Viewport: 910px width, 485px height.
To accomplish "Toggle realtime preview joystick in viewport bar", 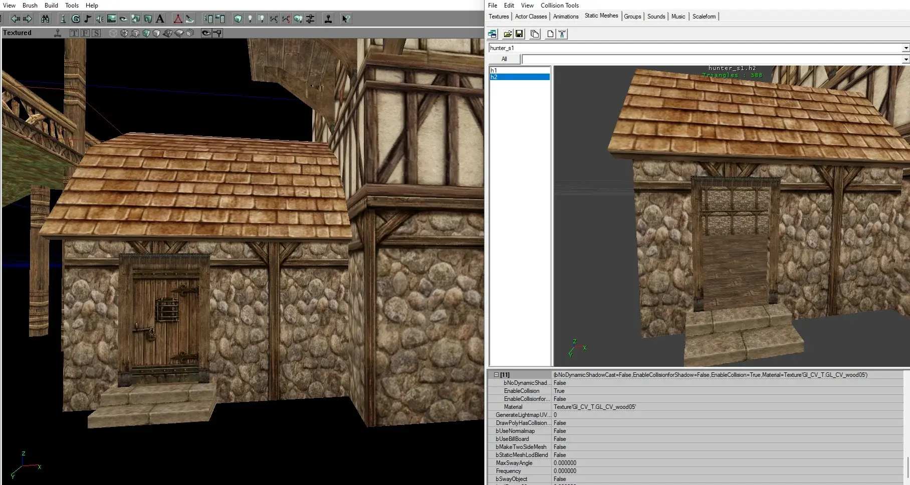I will [x=58, y=33].
